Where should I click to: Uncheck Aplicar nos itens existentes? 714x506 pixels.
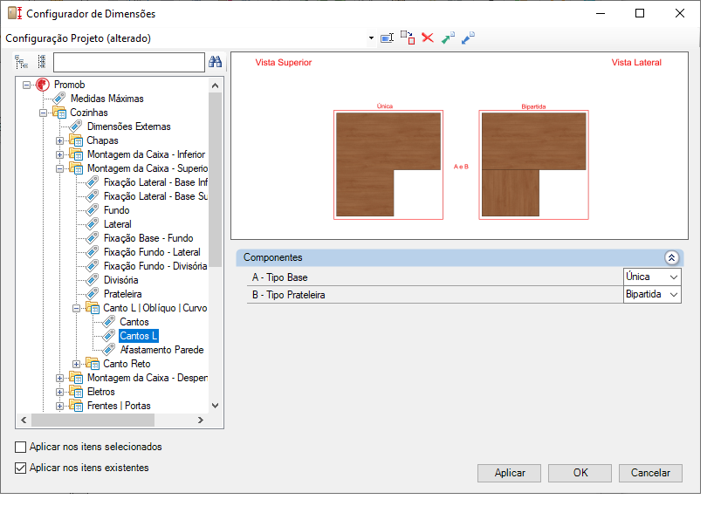tap(21, 468)
